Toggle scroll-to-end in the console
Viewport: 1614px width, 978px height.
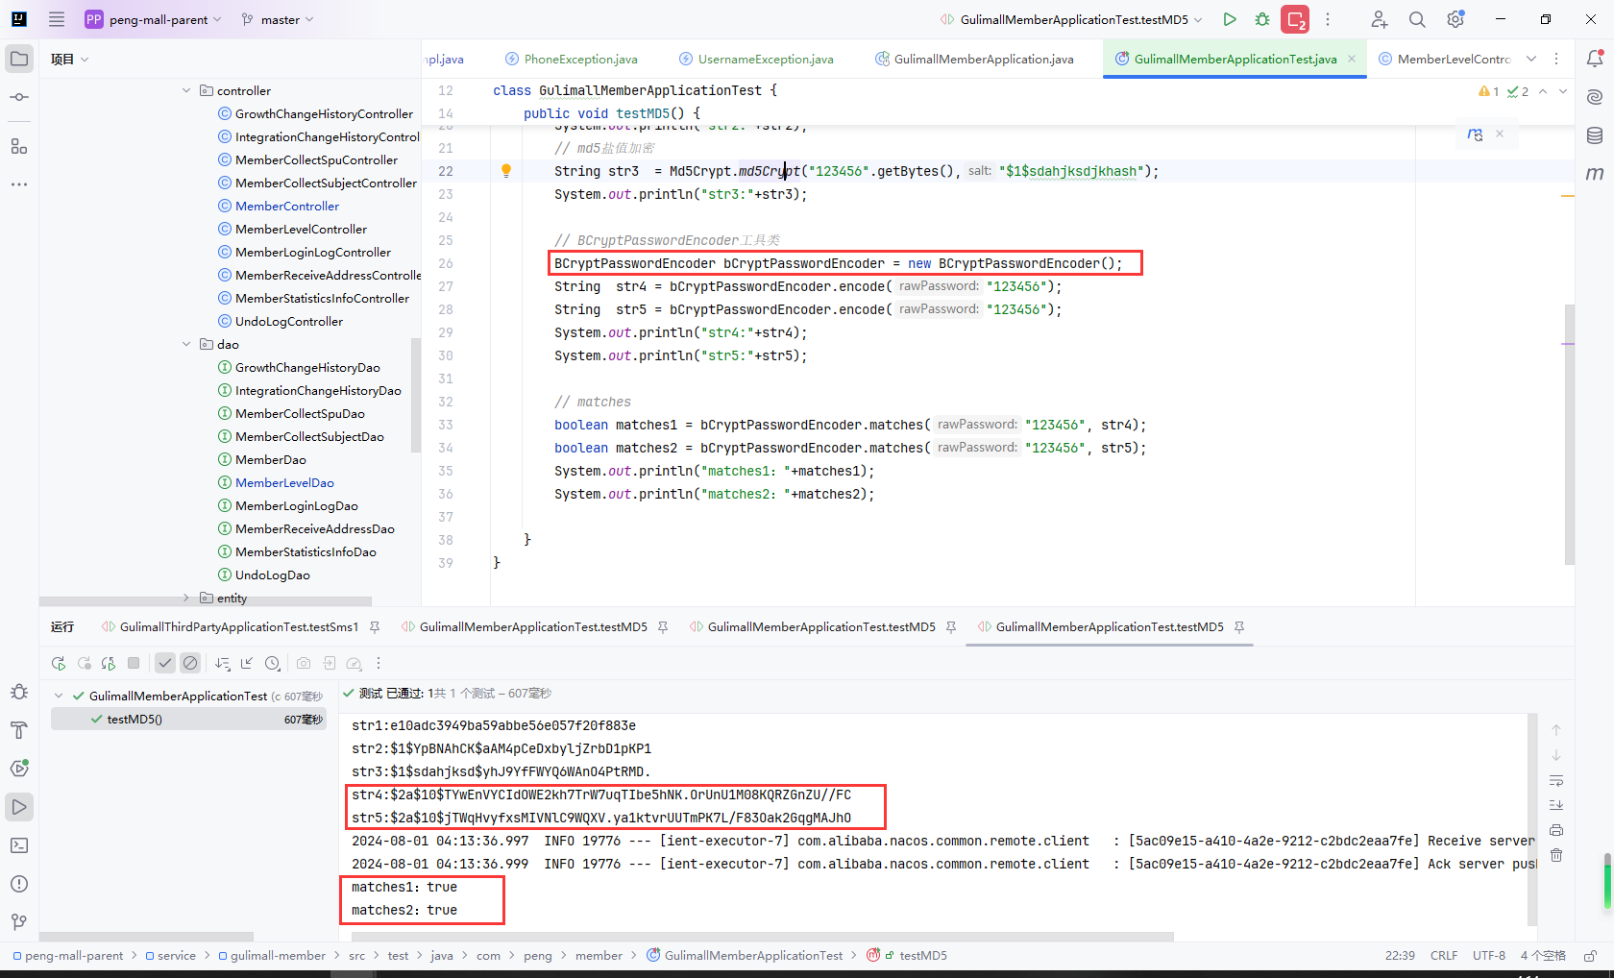(x=1556, y=805)
